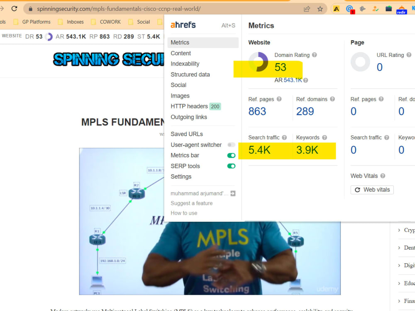Click the DR donut icon in metrics bar
The image size is (415, 311).
(49, 37)
